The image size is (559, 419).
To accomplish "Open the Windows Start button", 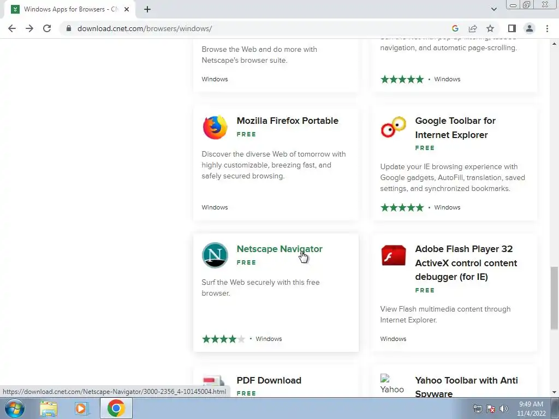I will coord(15,408).
